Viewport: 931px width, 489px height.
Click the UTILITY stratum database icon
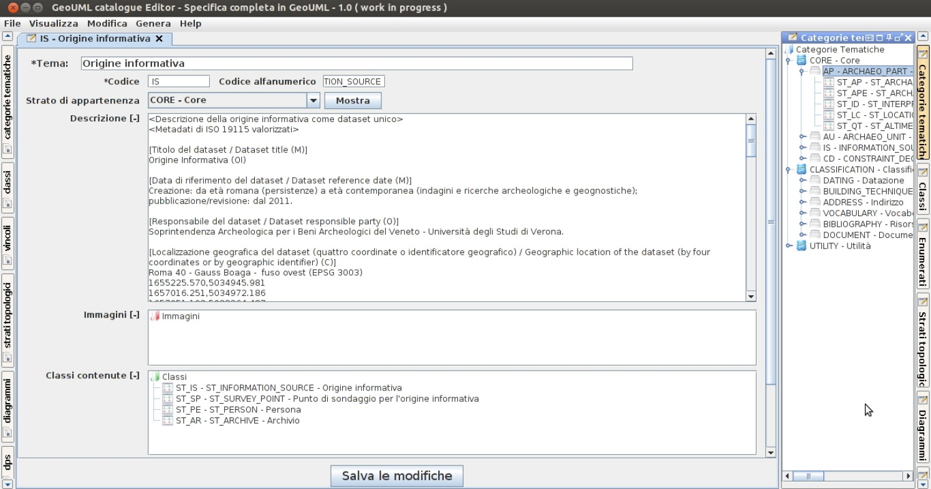[802, 246]
